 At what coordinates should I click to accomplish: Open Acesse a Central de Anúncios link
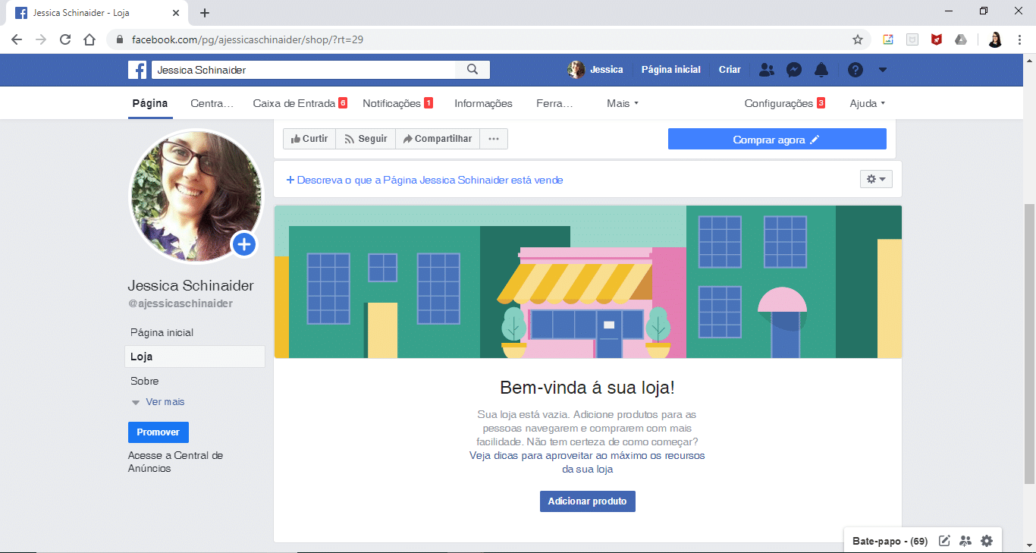[x=175, y=462]
